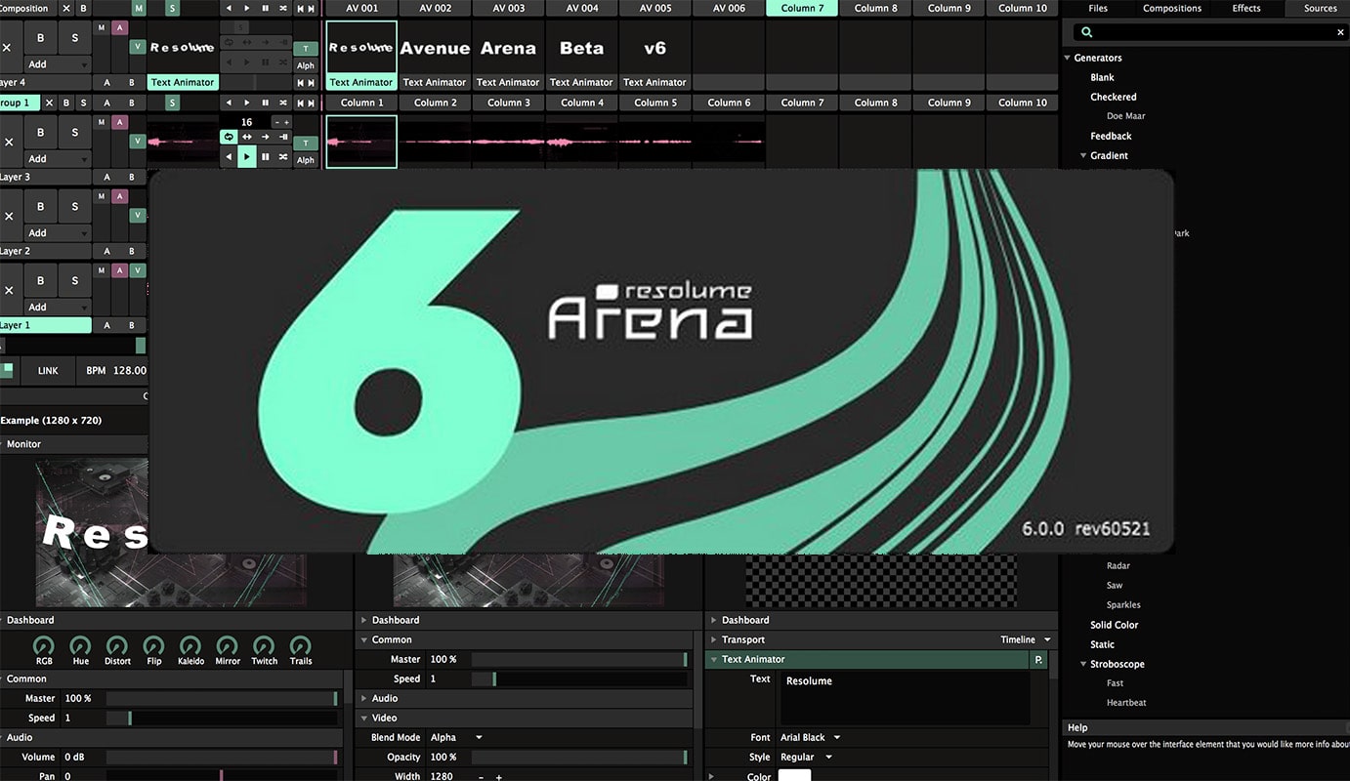Open the Add blend dropdown on Layer 2

[x=58, y=233]
